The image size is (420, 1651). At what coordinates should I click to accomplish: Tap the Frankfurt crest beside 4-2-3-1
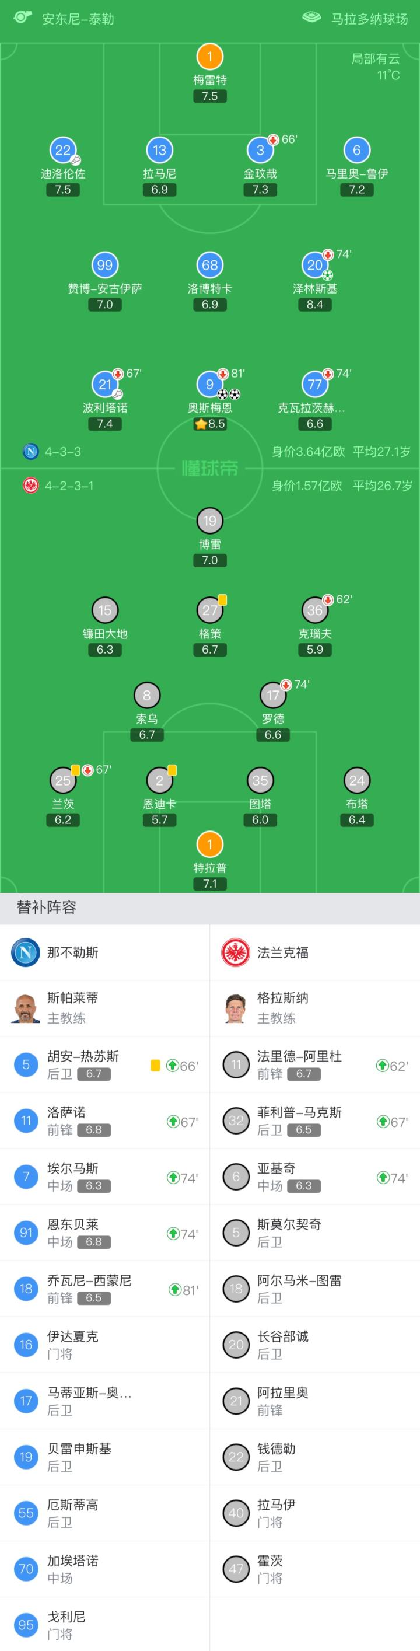point(30,485)
